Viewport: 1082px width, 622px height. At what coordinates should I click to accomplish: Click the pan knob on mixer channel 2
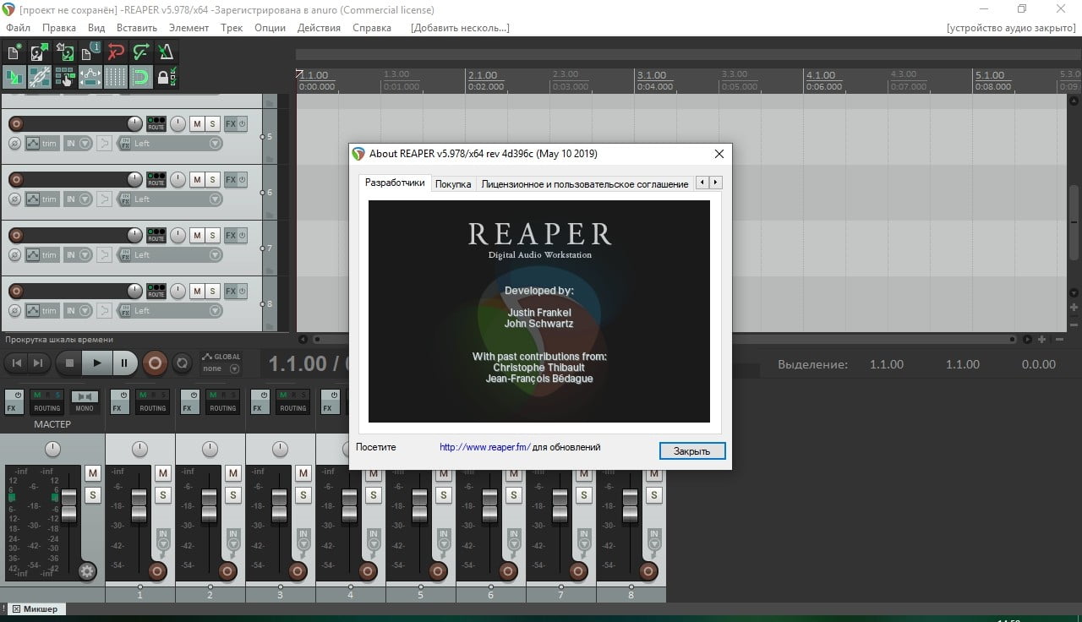point(210,449)
